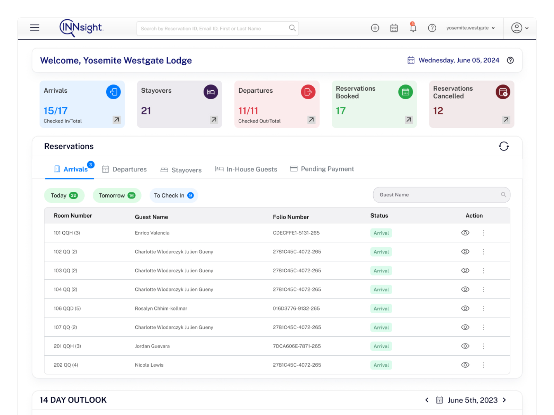The height and width of the screenshot is (415, 554).
Task: Open the 14 Day Outlook calendar icon
Action: click(439, 400)
